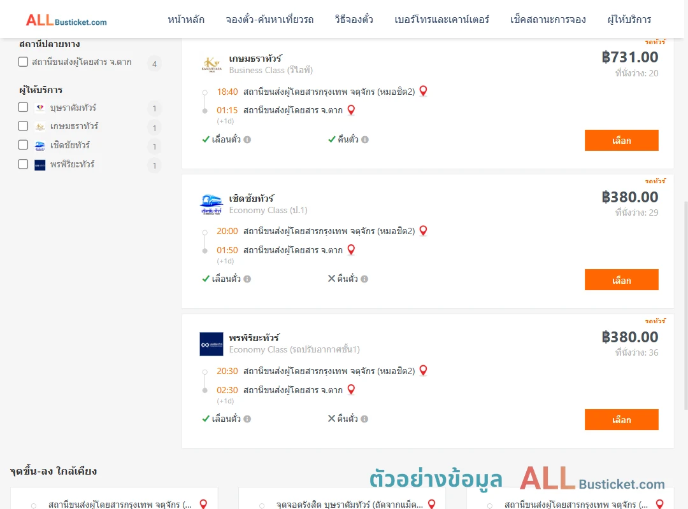
Task: Click the 01:15 arrival time
Action: 227,110
